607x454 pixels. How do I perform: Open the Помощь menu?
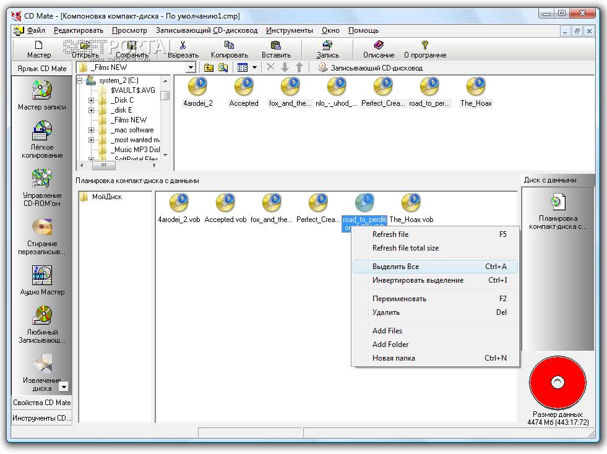(363, 30)
